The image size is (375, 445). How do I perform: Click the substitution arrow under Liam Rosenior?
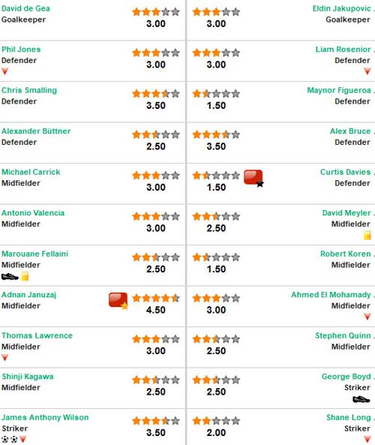[x=367, y=71]
